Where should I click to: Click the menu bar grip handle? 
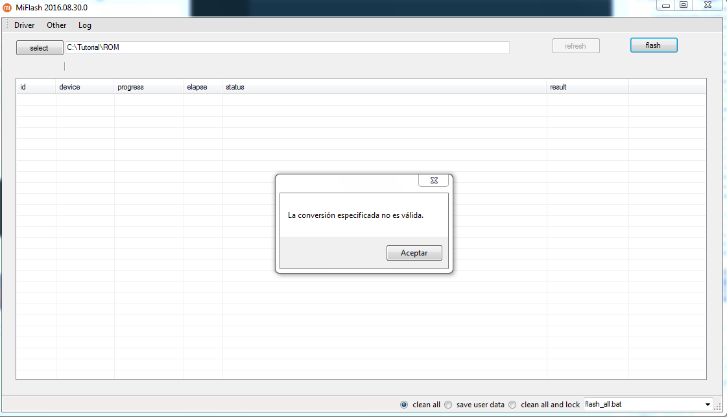(x=6, y=24)
